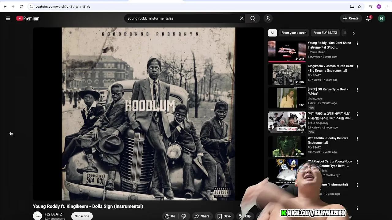Image resolution: width=392 pixels, height=220 pixels.
Task: Select the 'From your search' chip
Action: pos(294,33)
